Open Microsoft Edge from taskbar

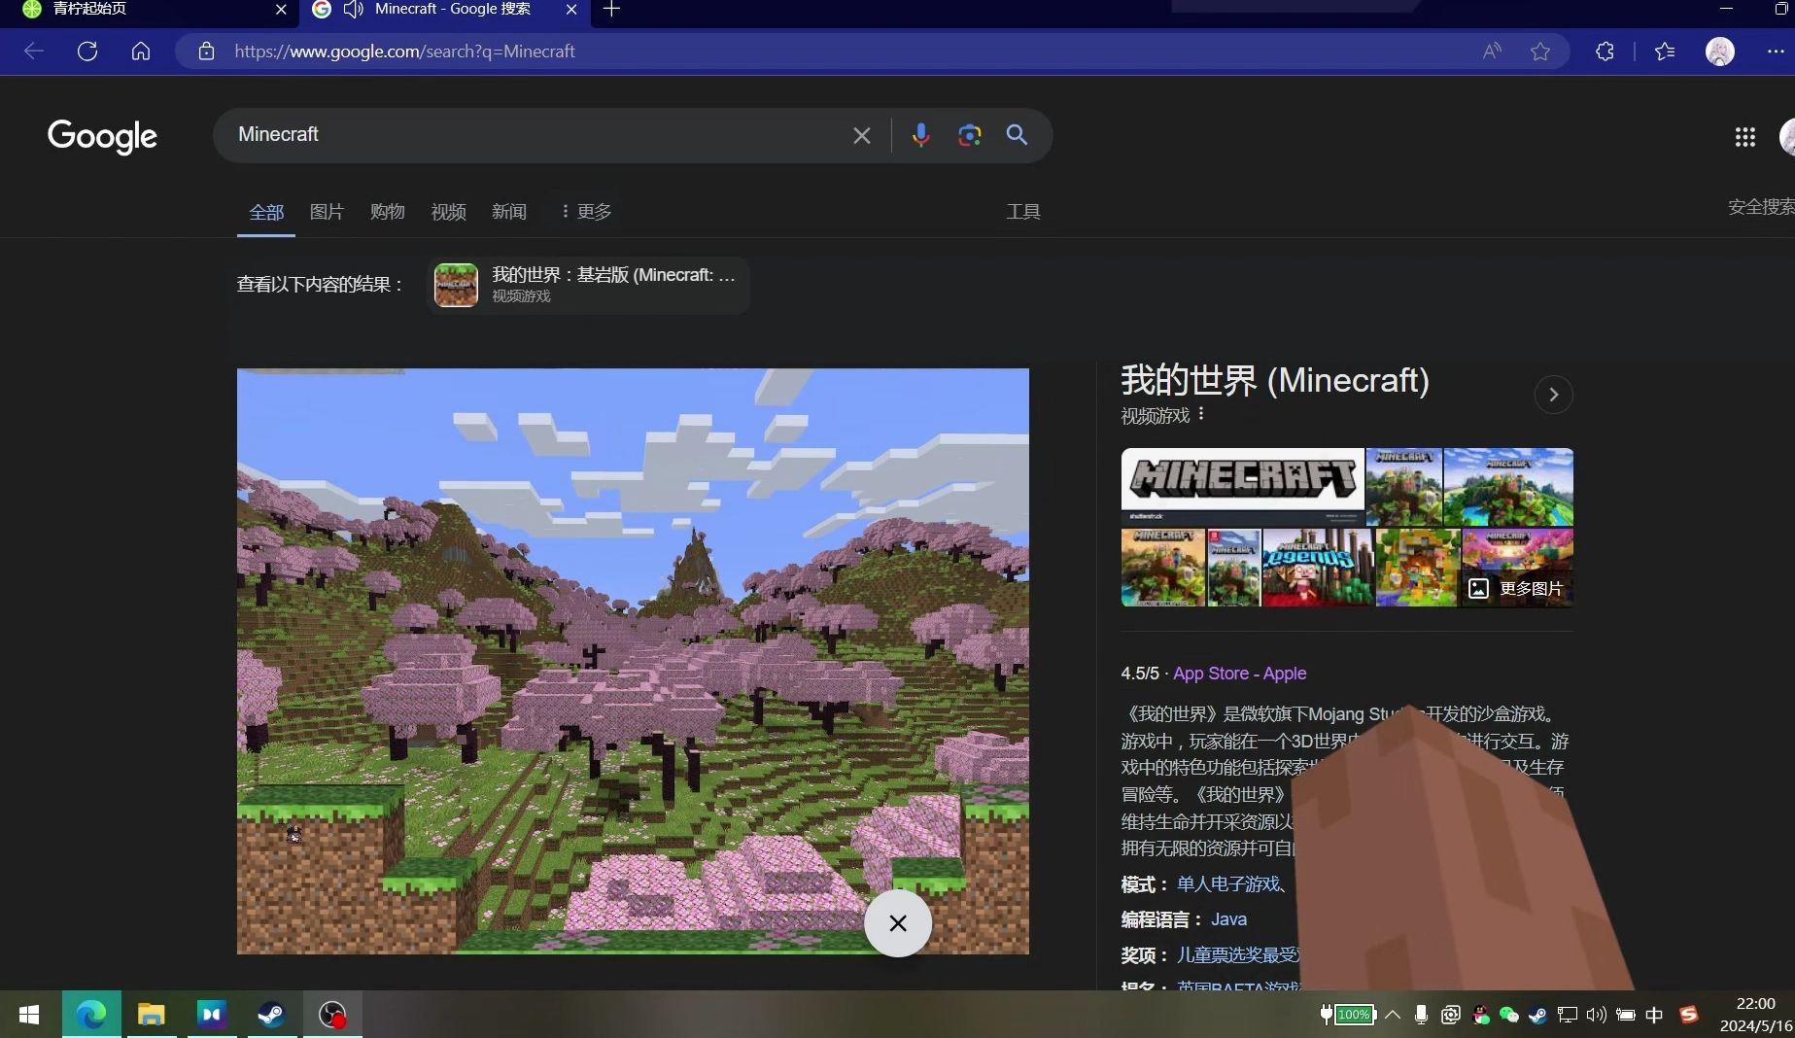(x=91, y=1015)
